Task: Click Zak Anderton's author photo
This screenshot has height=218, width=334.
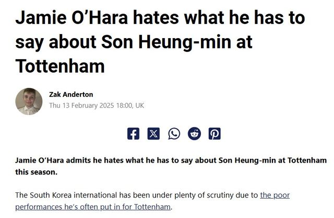Action: [x=29, y=101]
